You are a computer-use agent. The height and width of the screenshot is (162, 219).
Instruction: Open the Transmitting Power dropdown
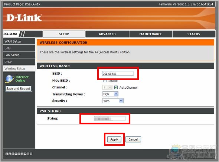(110, 94)
